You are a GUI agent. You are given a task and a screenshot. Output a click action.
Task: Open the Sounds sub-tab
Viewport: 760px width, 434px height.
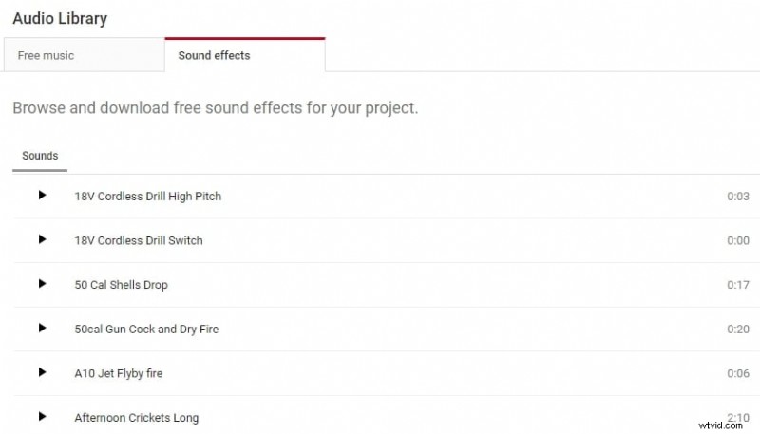click(x=40, y=156)
